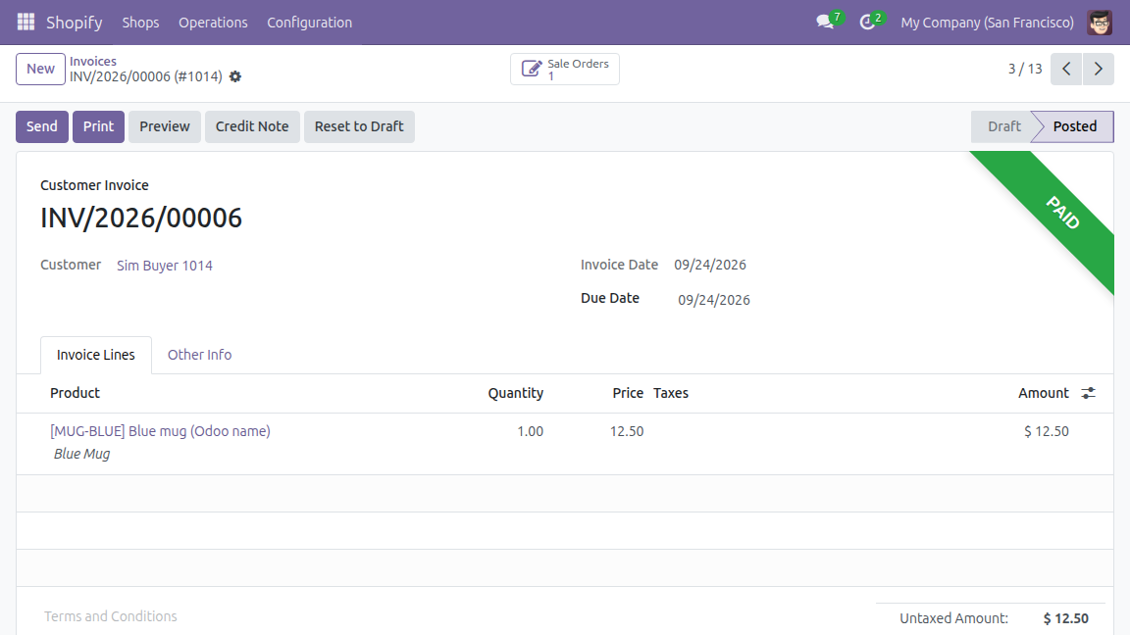Click the Amount column header

1043,393
